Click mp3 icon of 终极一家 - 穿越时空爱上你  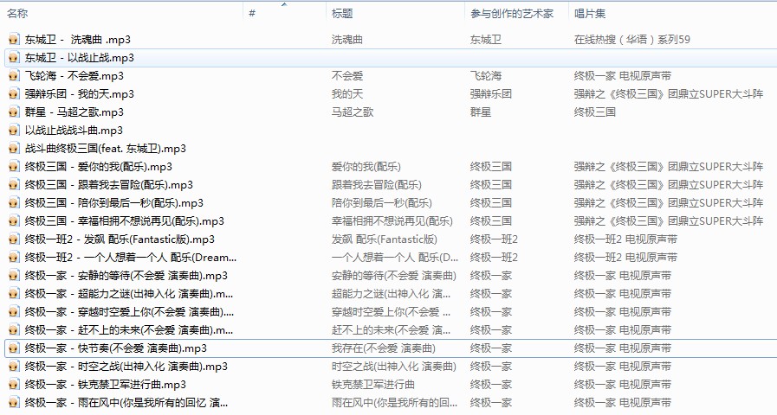tap(15, 312)
